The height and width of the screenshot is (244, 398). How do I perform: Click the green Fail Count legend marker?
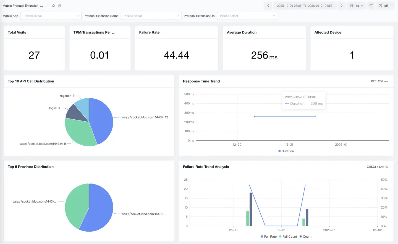point(280,237)
